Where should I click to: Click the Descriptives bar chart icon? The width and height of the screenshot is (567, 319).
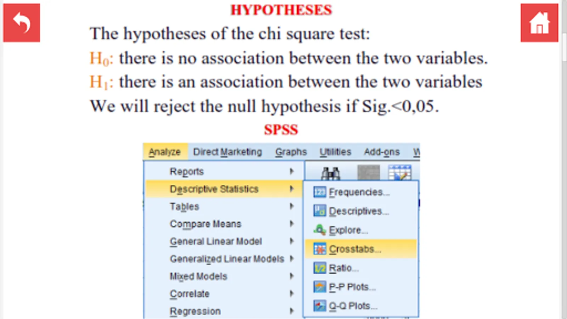tap(320, 211)
